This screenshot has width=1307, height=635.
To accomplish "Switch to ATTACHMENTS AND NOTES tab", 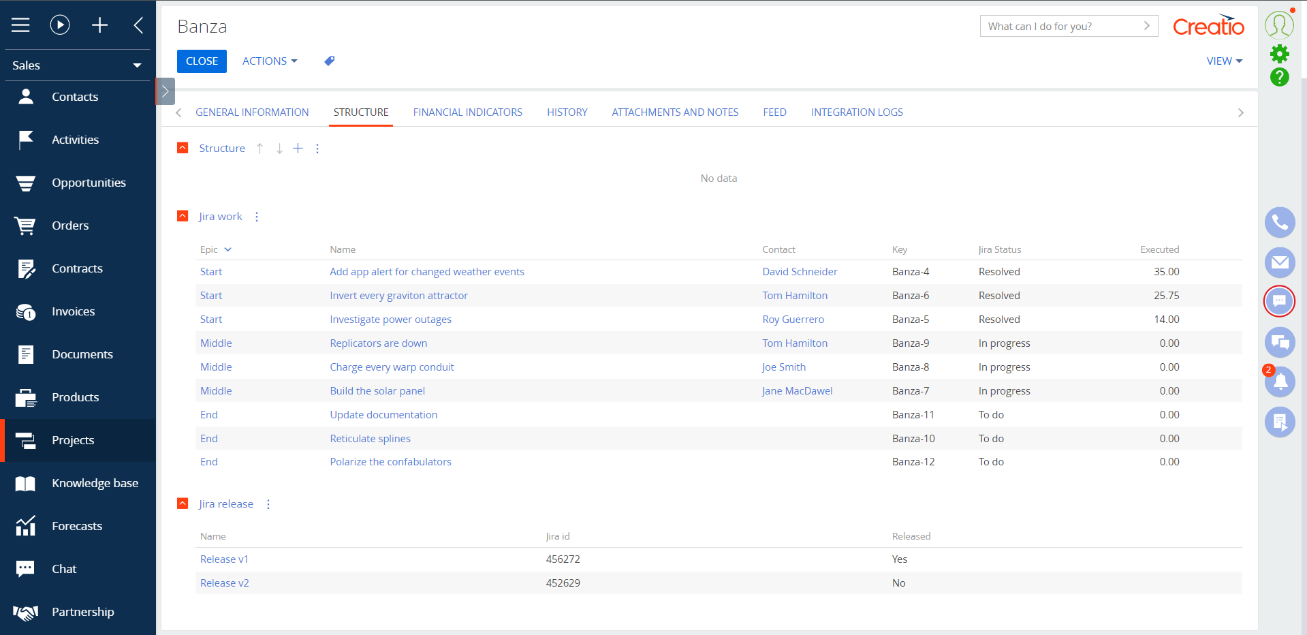I will click(675, 112).
